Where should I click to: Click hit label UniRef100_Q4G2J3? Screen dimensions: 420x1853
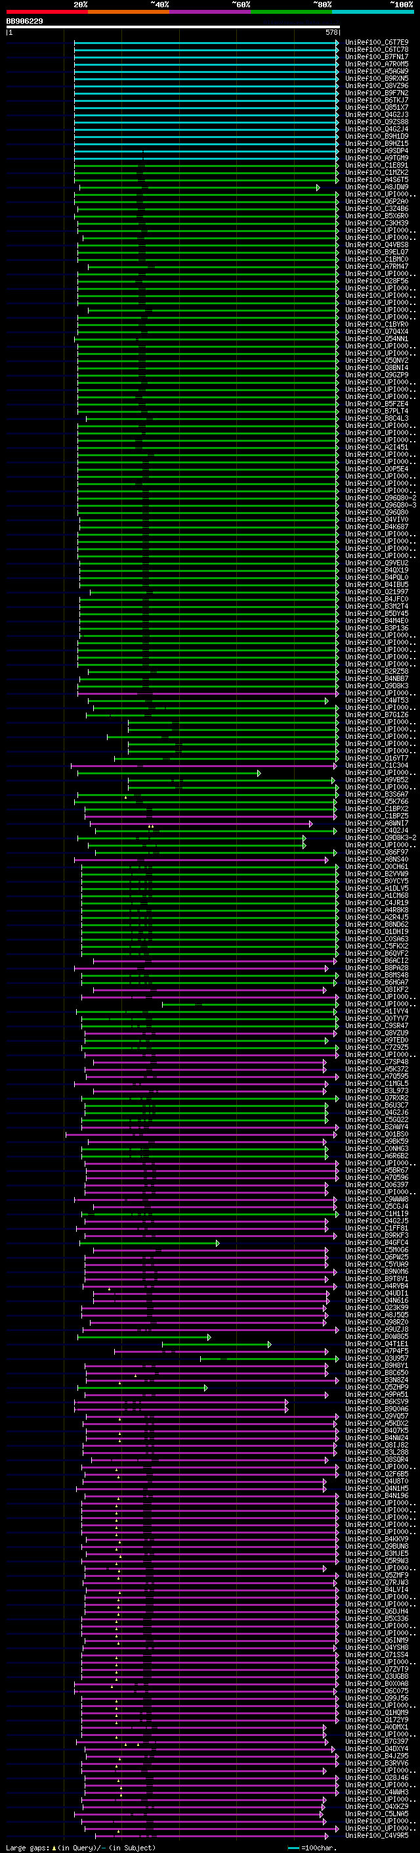click(377, 114)
